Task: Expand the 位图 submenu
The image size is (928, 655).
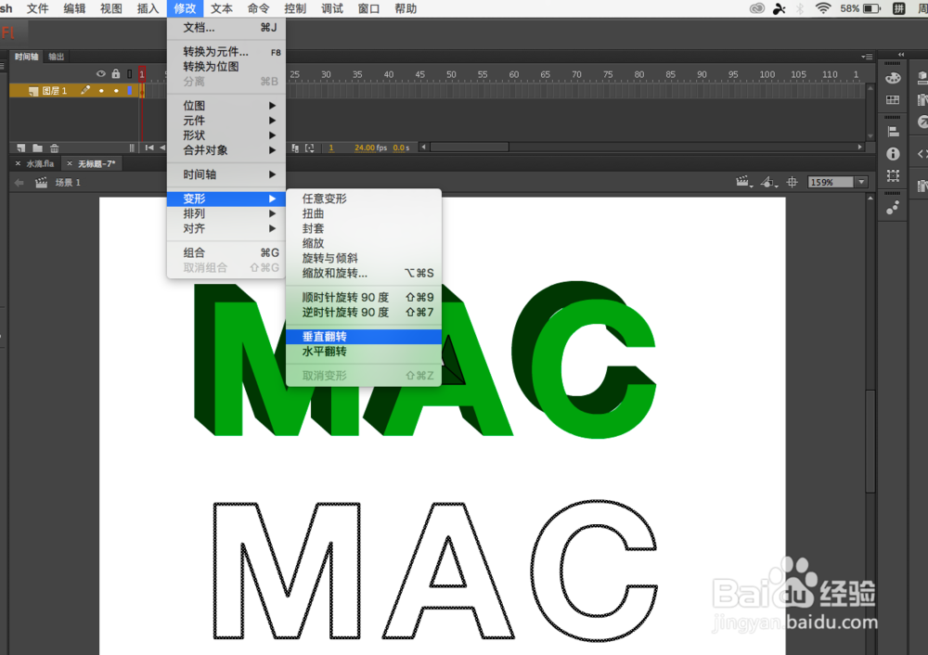Action: point(226,106)
